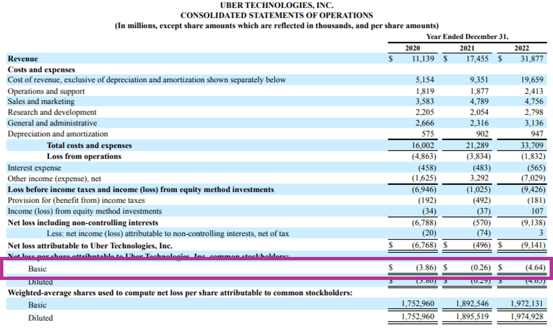Click 2022 equity method investments value 107
The width and height of the screenshot is (553, 330).
coord(537,211)
